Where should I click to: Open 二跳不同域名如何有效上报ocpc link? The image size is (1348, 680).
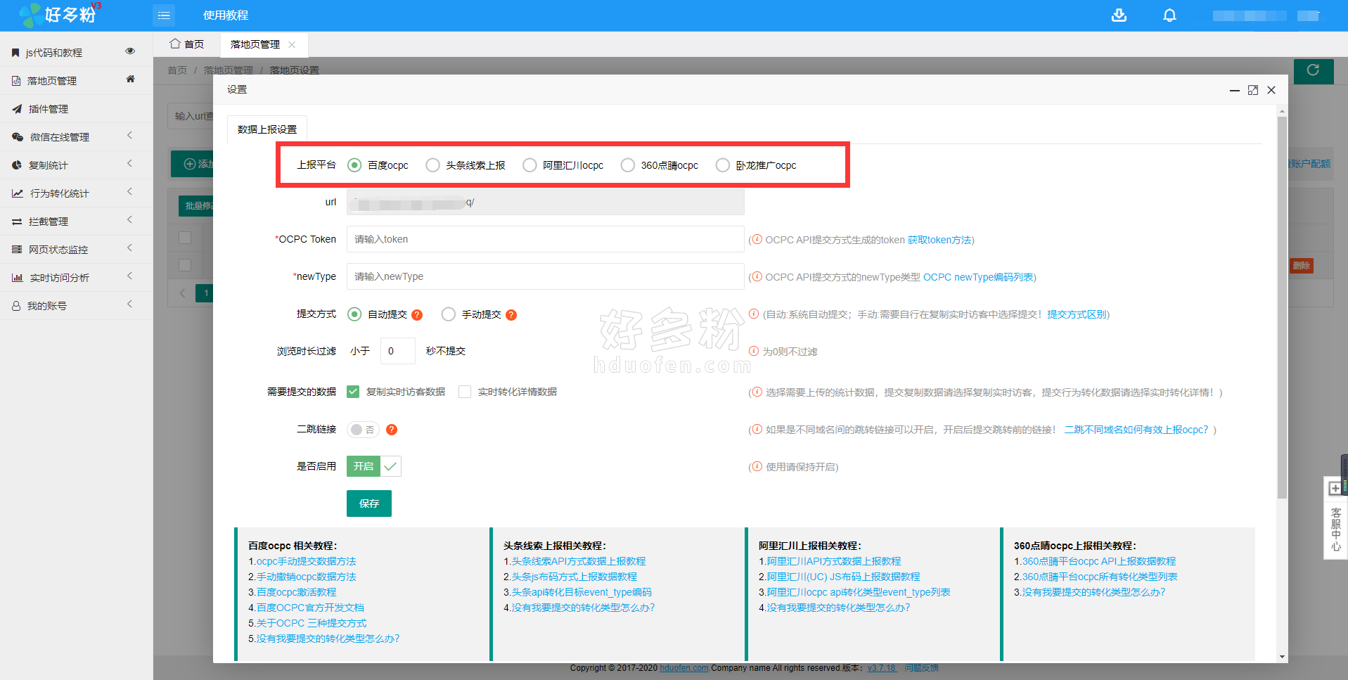pos(1136,430)
